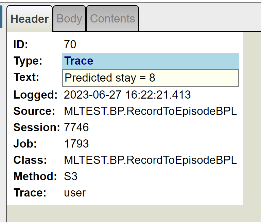Click the Job number 1793
Screen dimensions: 261x222
pos(76,144)
